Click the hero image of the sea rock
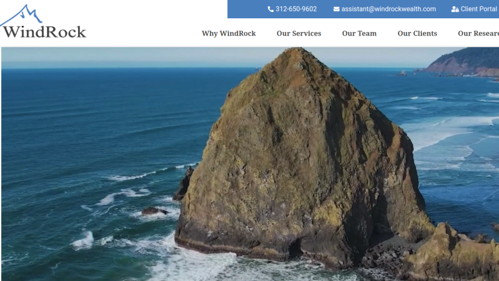The height and width of the screenshot is (281, 499). click(250, 164)
